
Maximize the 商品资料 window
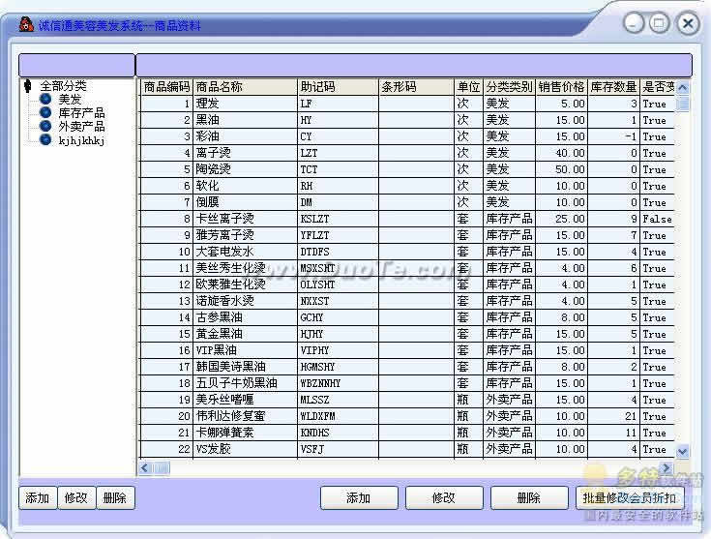[x=660, y=23]
